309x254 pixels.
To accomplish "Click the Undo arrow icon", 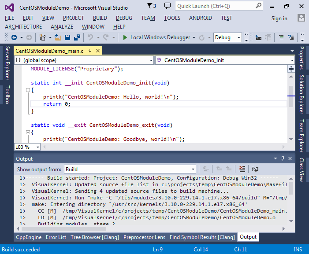I will (x=90, y=37).
